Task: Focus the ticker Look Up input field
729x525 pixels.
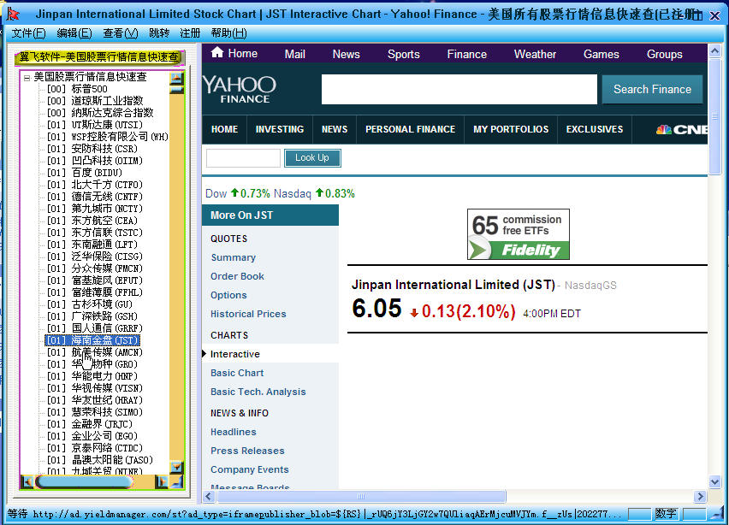Action: coord(244,158)
